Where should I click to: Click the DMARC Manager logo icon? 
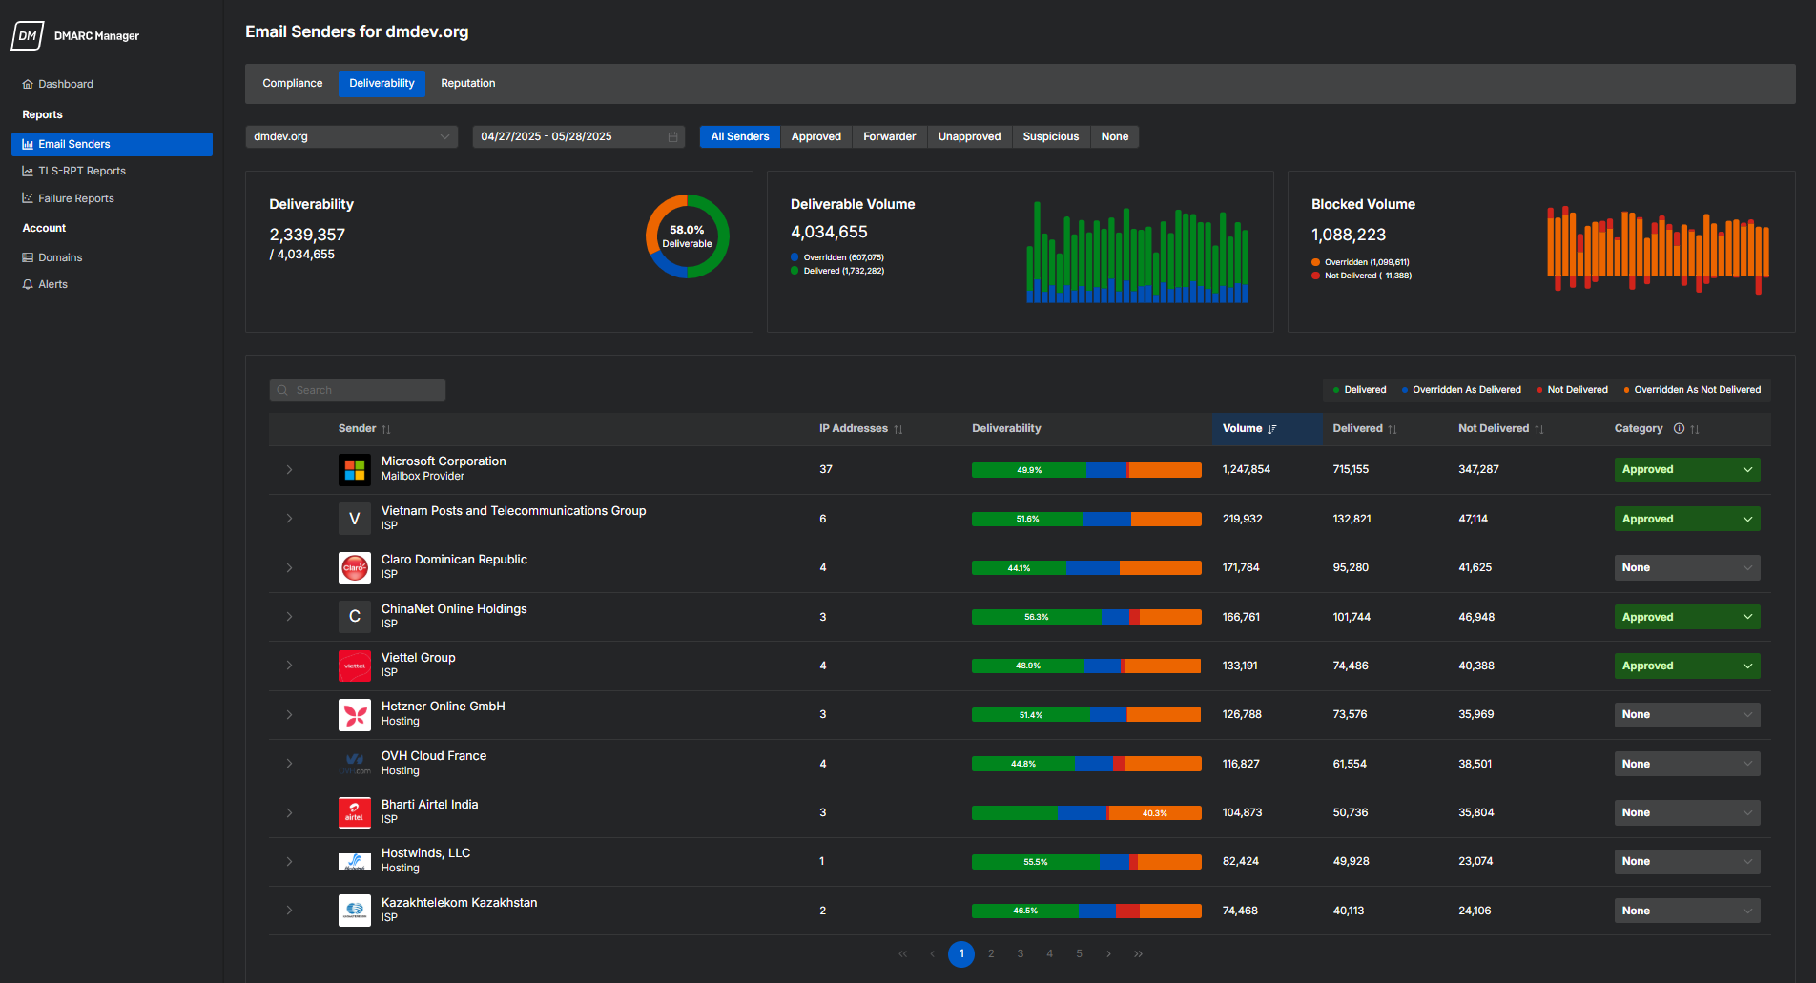(27, 36)
